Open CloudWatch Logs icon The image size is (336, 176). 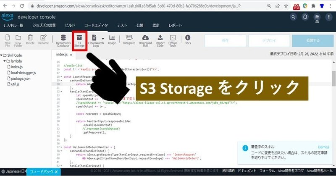click(x=94, y=40)
